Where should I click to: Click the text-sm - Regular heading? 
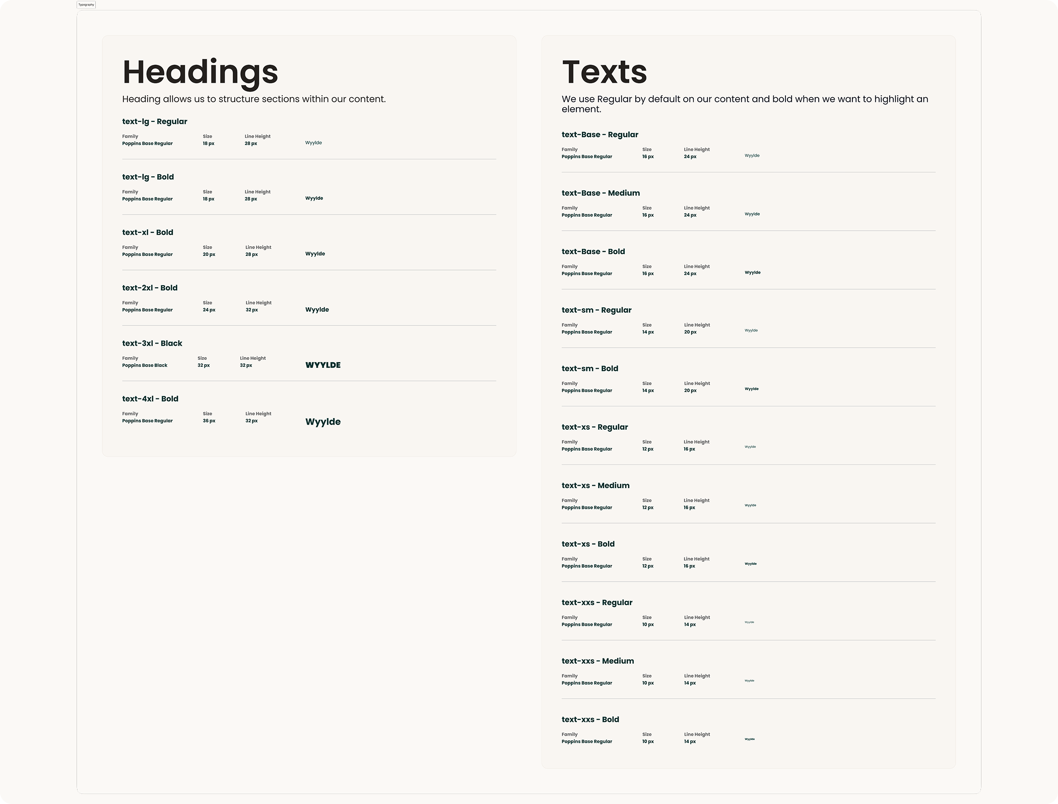pos(597,310)
